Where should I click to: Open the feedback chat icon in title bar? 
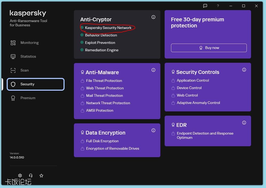pyautogui.click(x=205, y=6)
